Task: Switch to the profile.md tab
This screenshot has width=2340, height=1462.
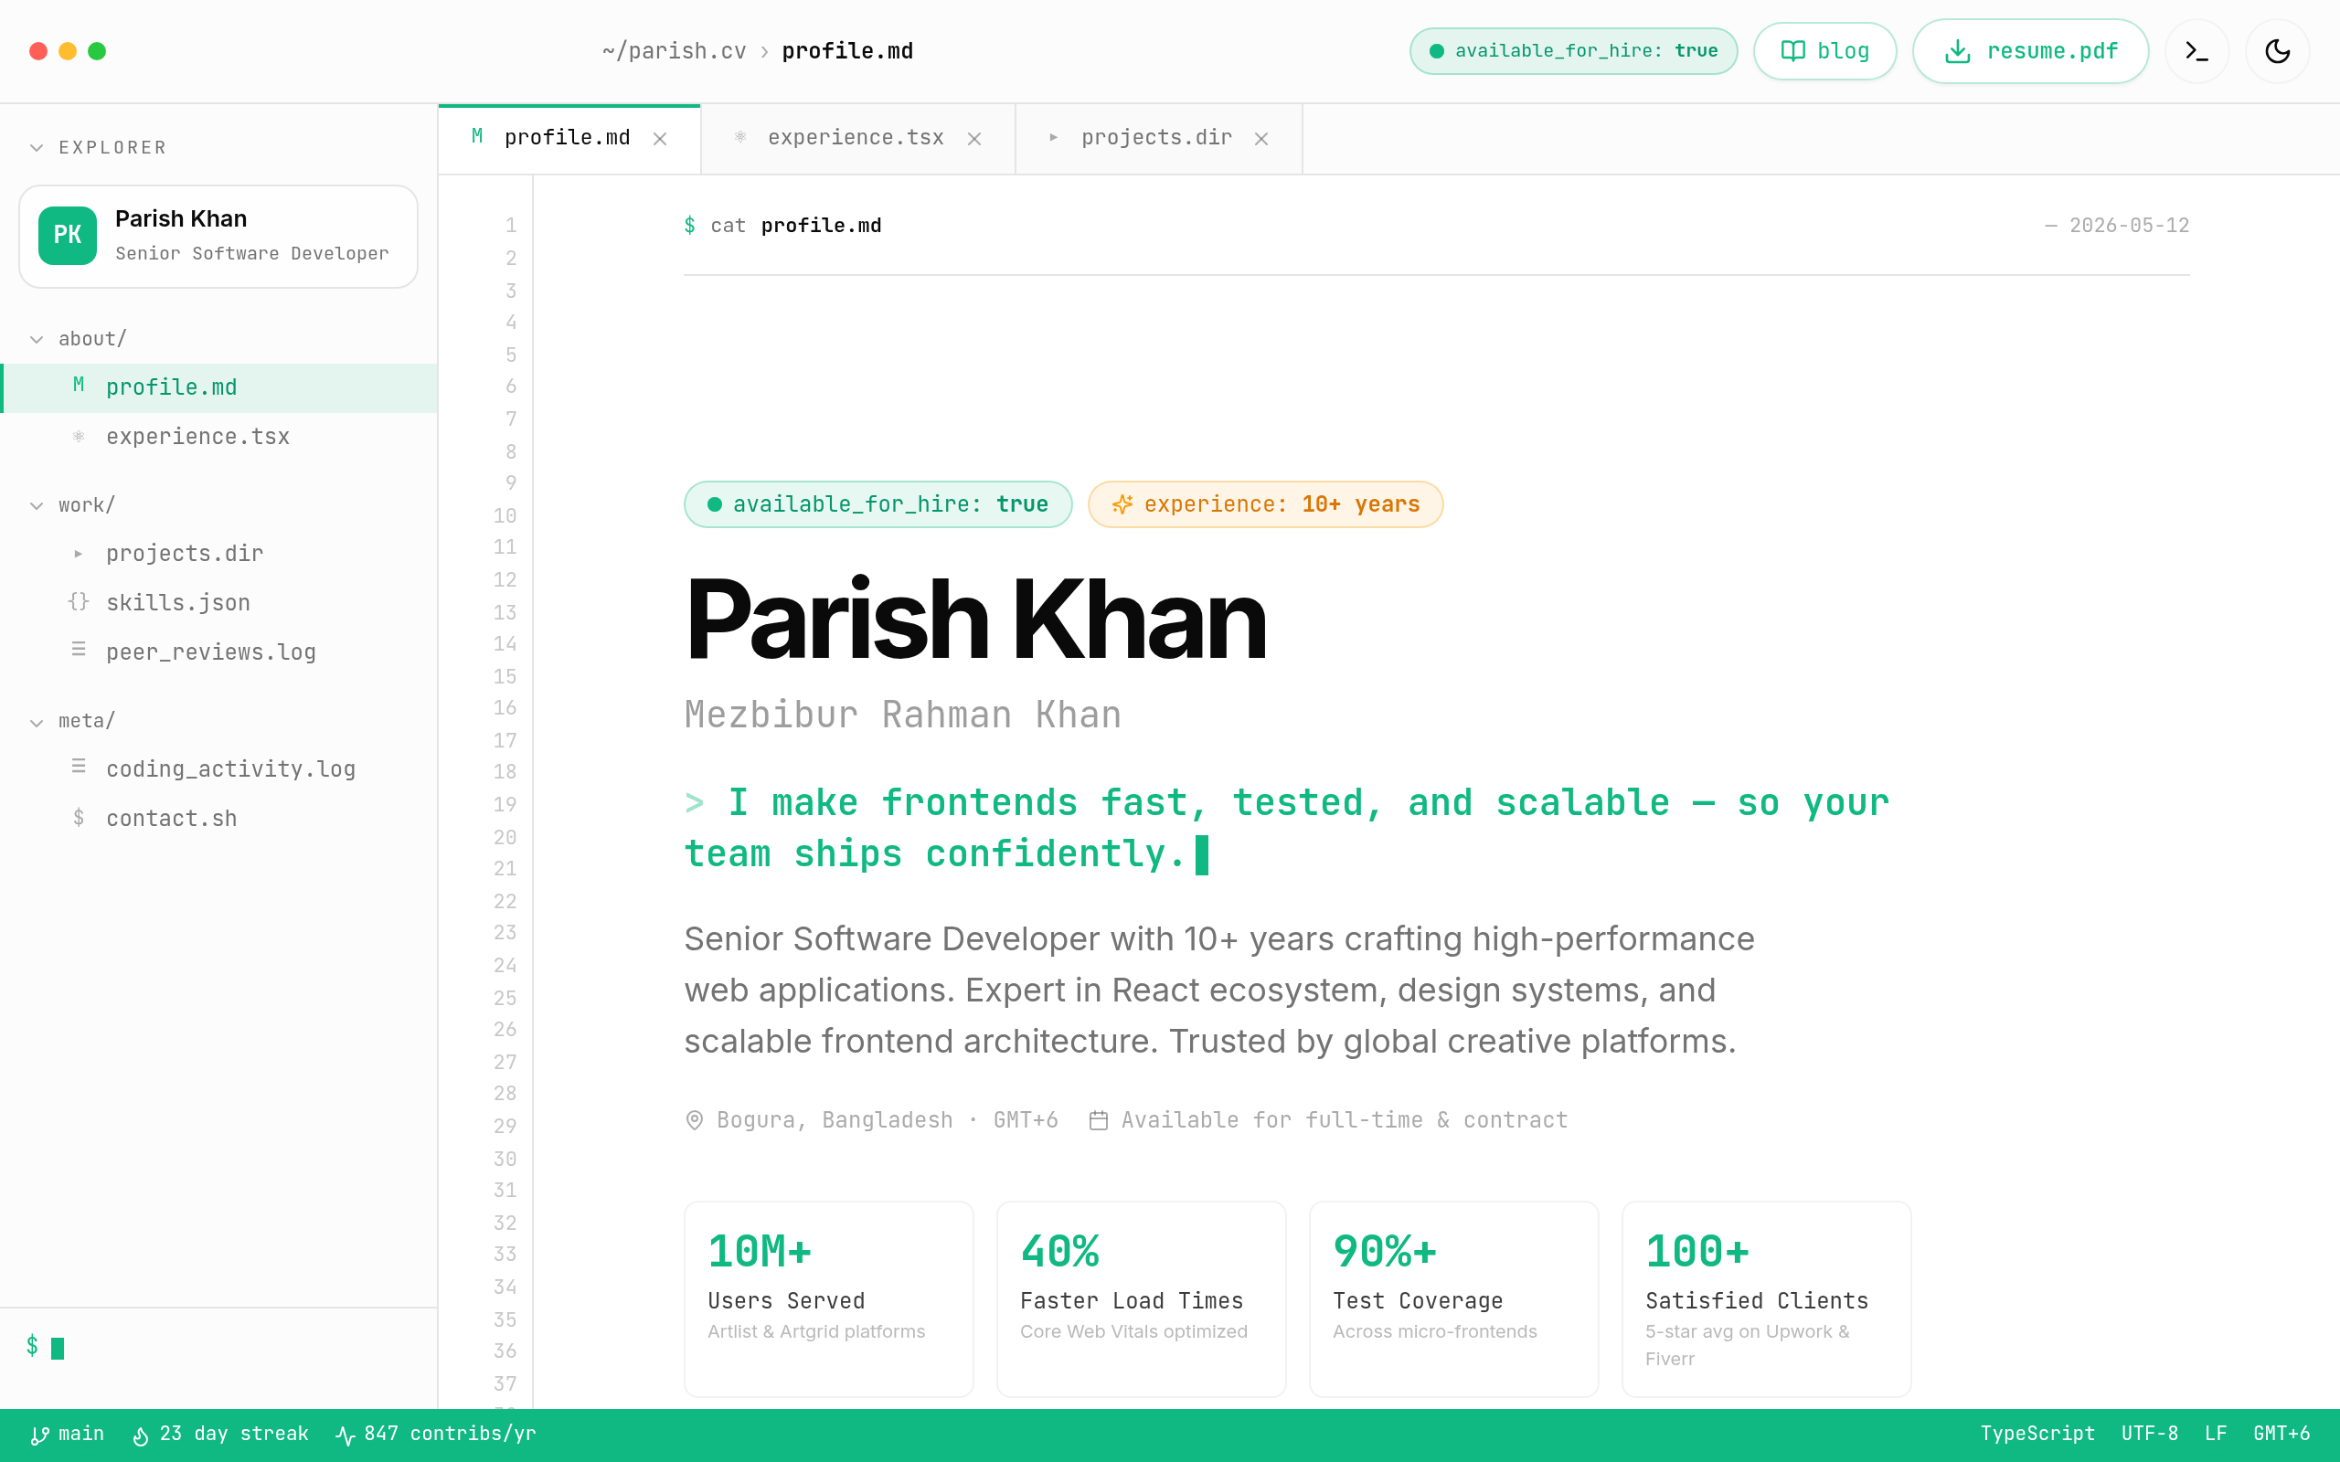Action: pyautogui.click(x=569, y=139)
